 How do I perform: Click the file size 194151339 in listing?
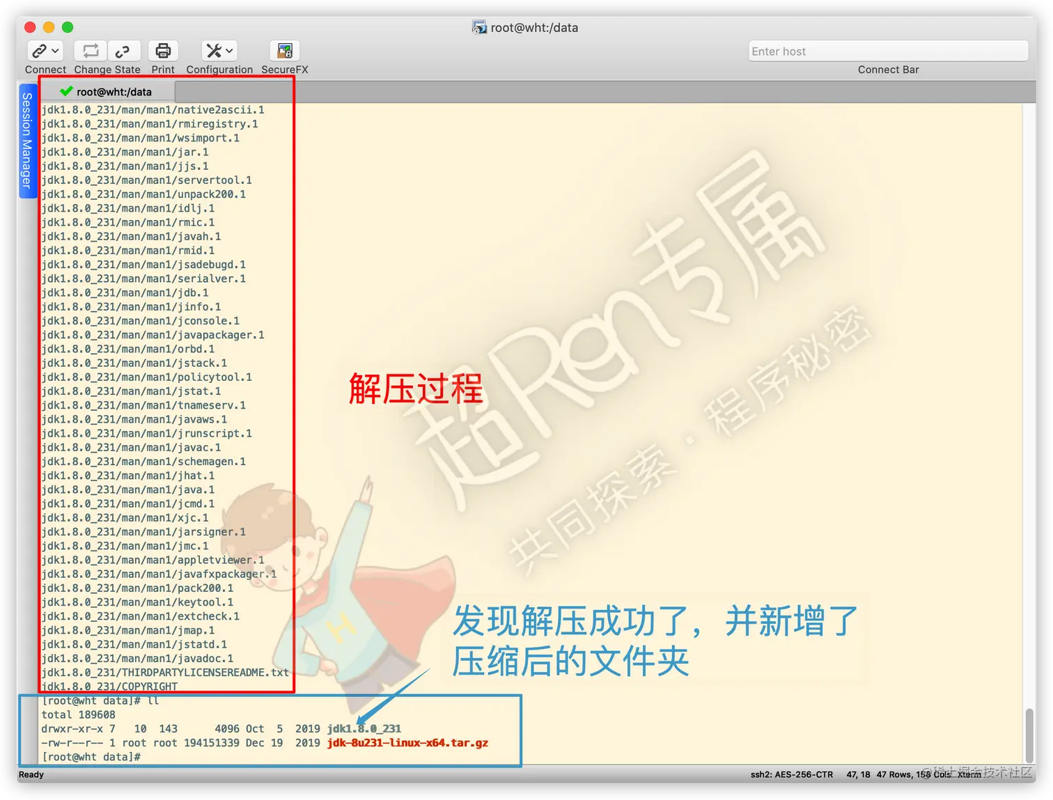click(x=212, y=743)
